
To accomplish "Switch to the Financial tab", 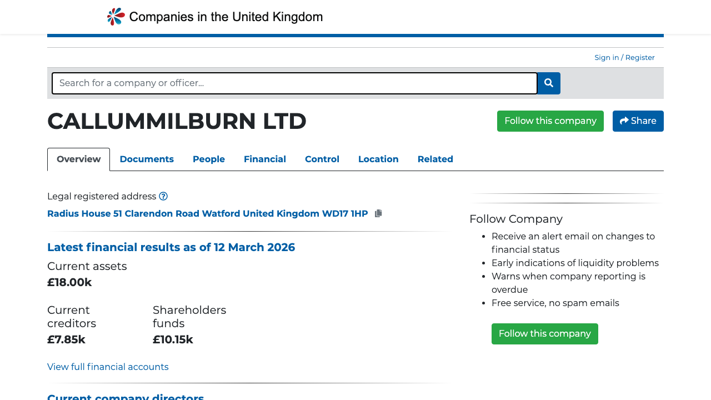I will pos(265,159).
